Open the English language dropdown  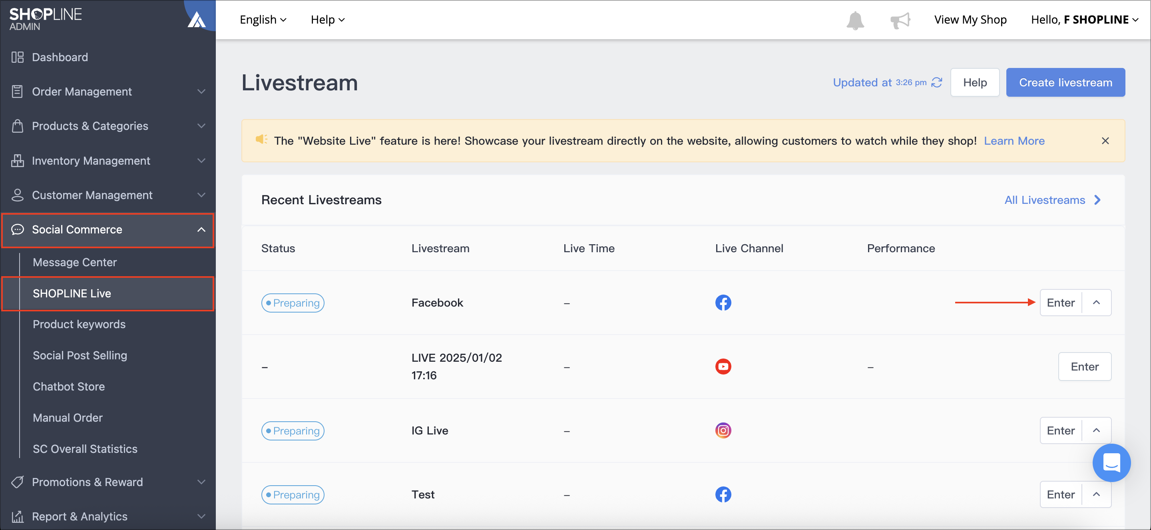pos(263,20)
